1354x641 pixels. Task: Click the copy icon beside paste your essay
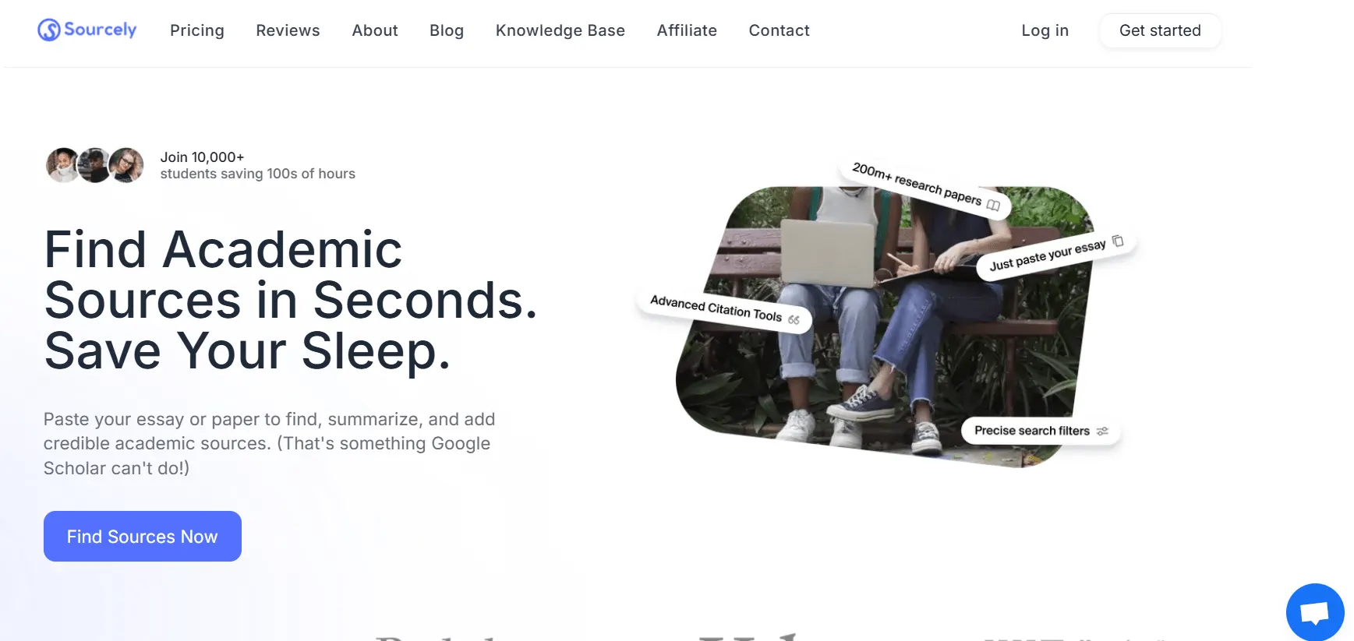tap(1118, 241)
